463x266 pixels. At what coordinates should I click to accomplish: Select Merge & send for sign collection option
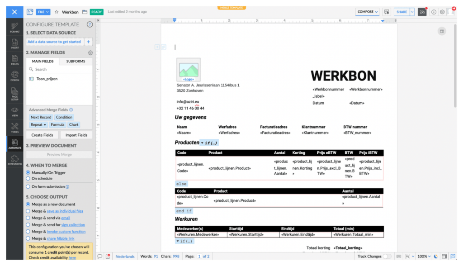tap(28, 225)
